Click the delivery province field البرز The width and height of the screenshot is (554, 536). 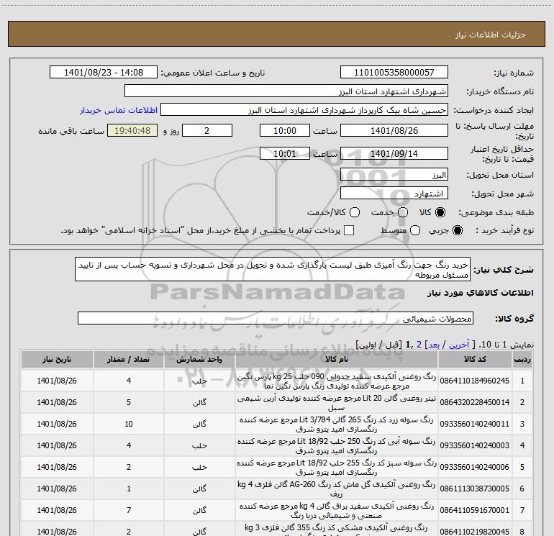394,175
